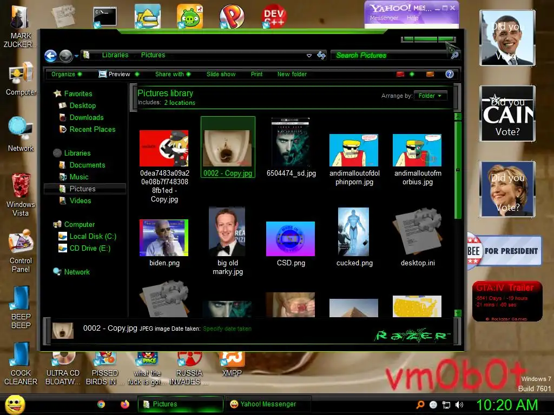Viewport: 554px width, 415px height.
Task: Select Pictures library in the sidebar
Action: [x=85, y=189]
